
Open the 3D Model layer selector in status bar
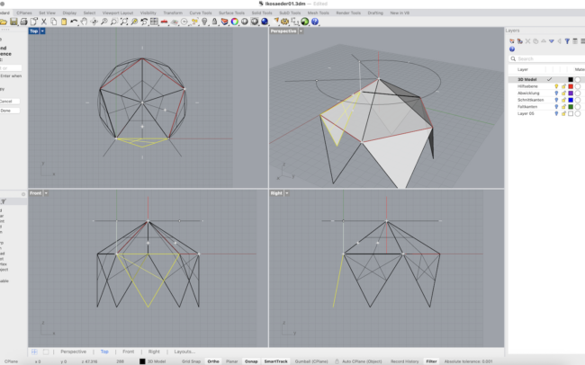153,361
